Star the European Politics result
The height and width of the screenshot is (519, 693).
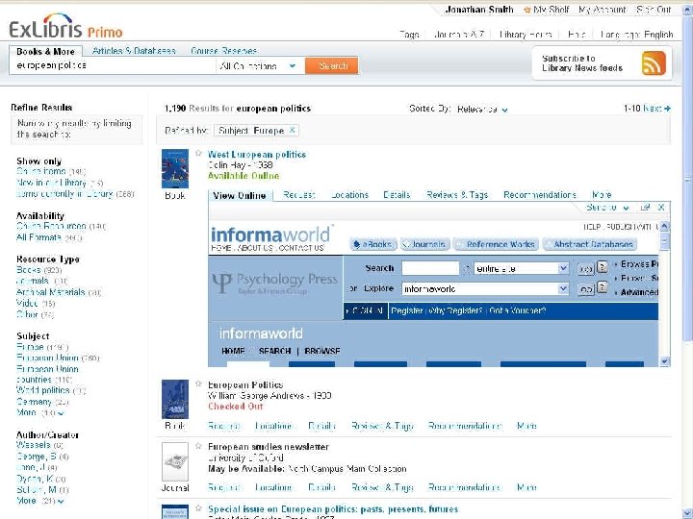pos(198,383)
